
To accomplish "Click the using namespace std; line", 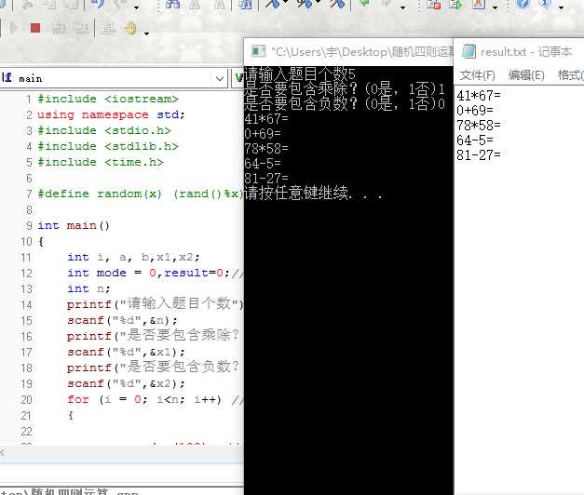I will [111, 114].
